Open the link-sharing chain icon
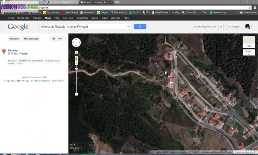This screenshot has width=258, height=155. tap(60, 39)
